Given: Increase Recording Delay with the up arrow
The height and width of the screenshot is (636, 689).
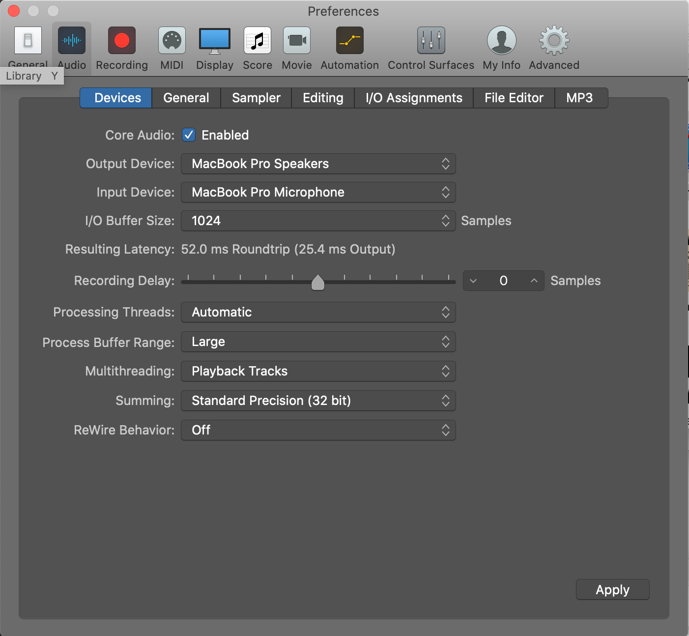Looking at the screenshot, I should point(534,281).
